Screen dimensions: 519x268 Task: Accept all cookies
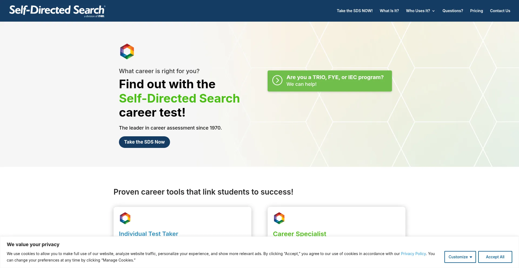click(x=495, y=257)
